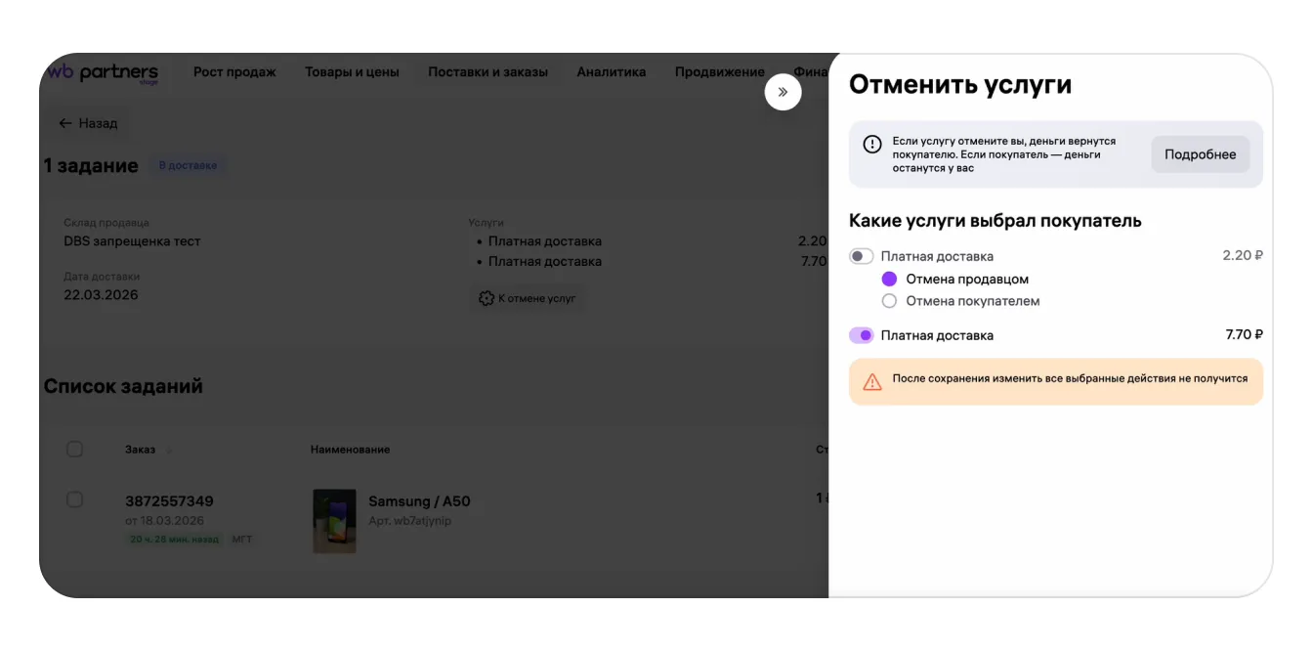
Task: Click the МГТ tag
Action: [x=241, y=540]
